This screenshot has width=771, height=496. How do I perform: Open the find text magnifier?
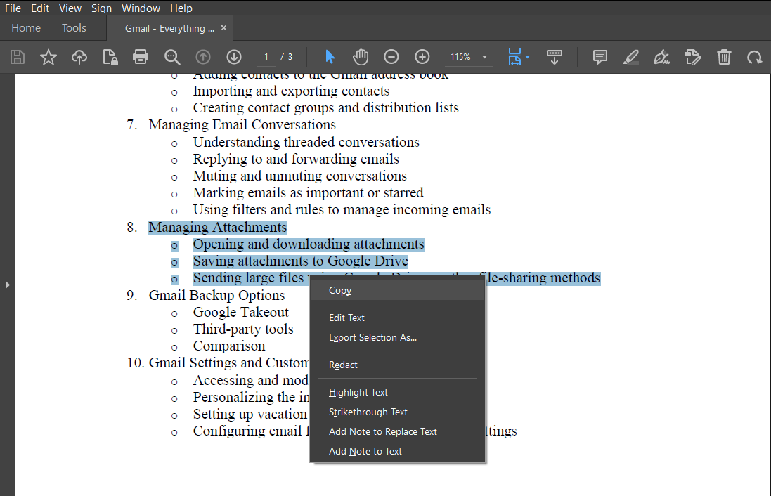click(172, 57)
